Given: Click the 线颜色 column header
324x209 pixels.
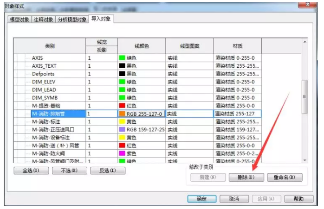Looking at the screenshot, I should pos(142,46).
